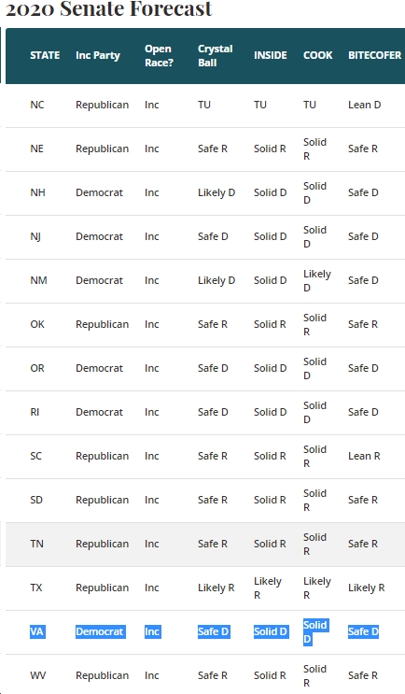Select the Open Race? column header
Image resolution: width=405 pixels, height=694 pixels.
pos(159,55)
